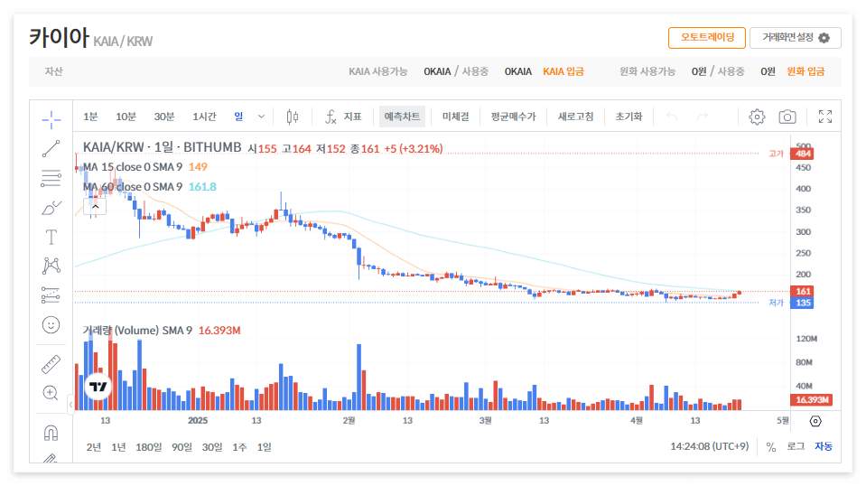Select the text annotation tool
This screenshot has height=486, width=866.
pos(51,237)
